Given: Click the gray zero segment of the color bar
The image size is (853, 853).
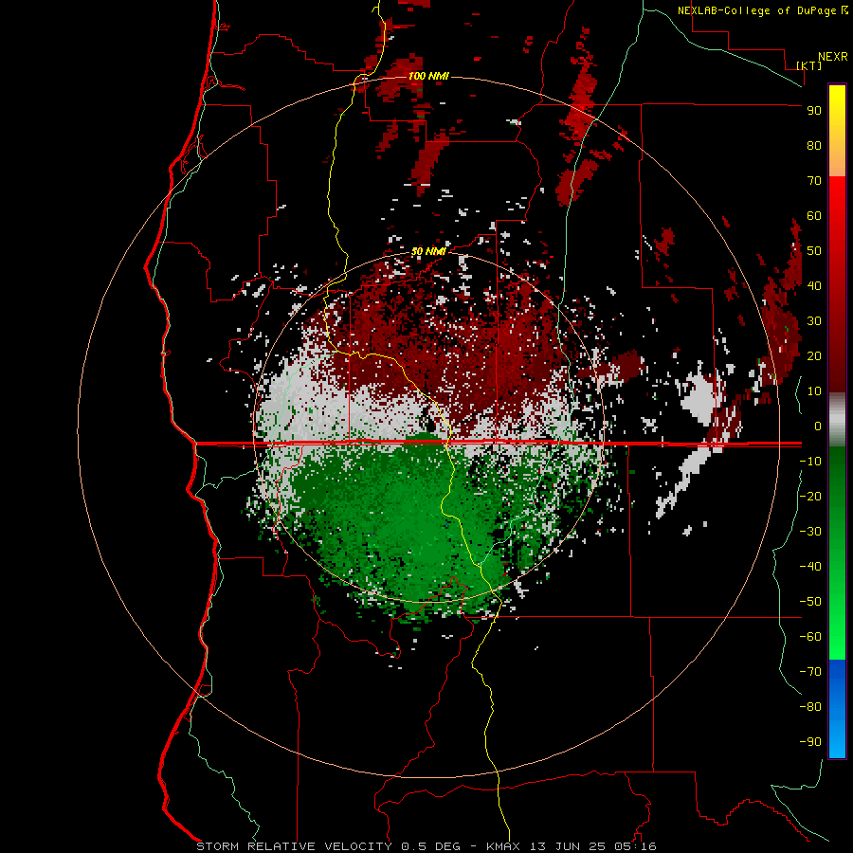Looking at the screenshot, I should click(x=837, y=420).
